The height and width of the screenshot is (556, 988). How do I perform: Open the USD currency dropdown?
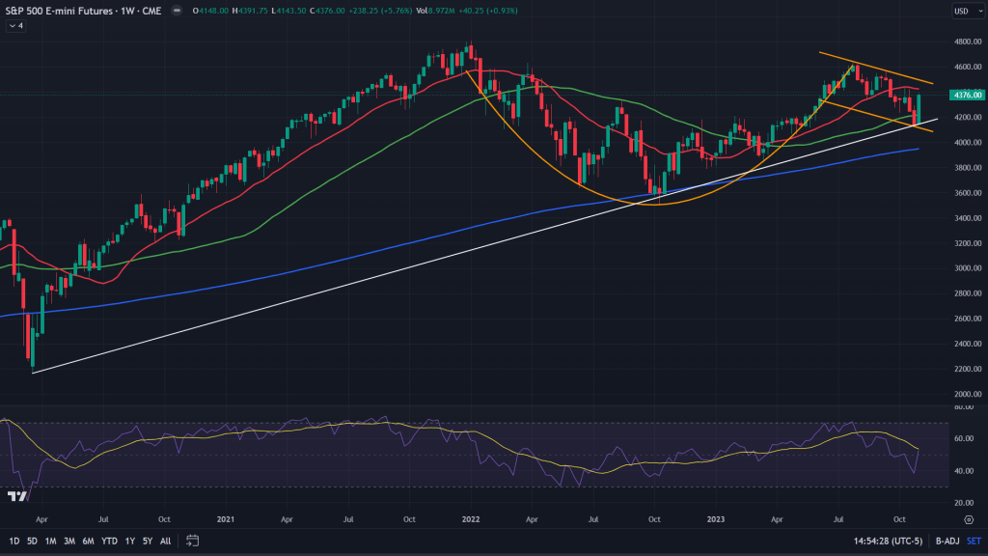click(x=964, y=12)
